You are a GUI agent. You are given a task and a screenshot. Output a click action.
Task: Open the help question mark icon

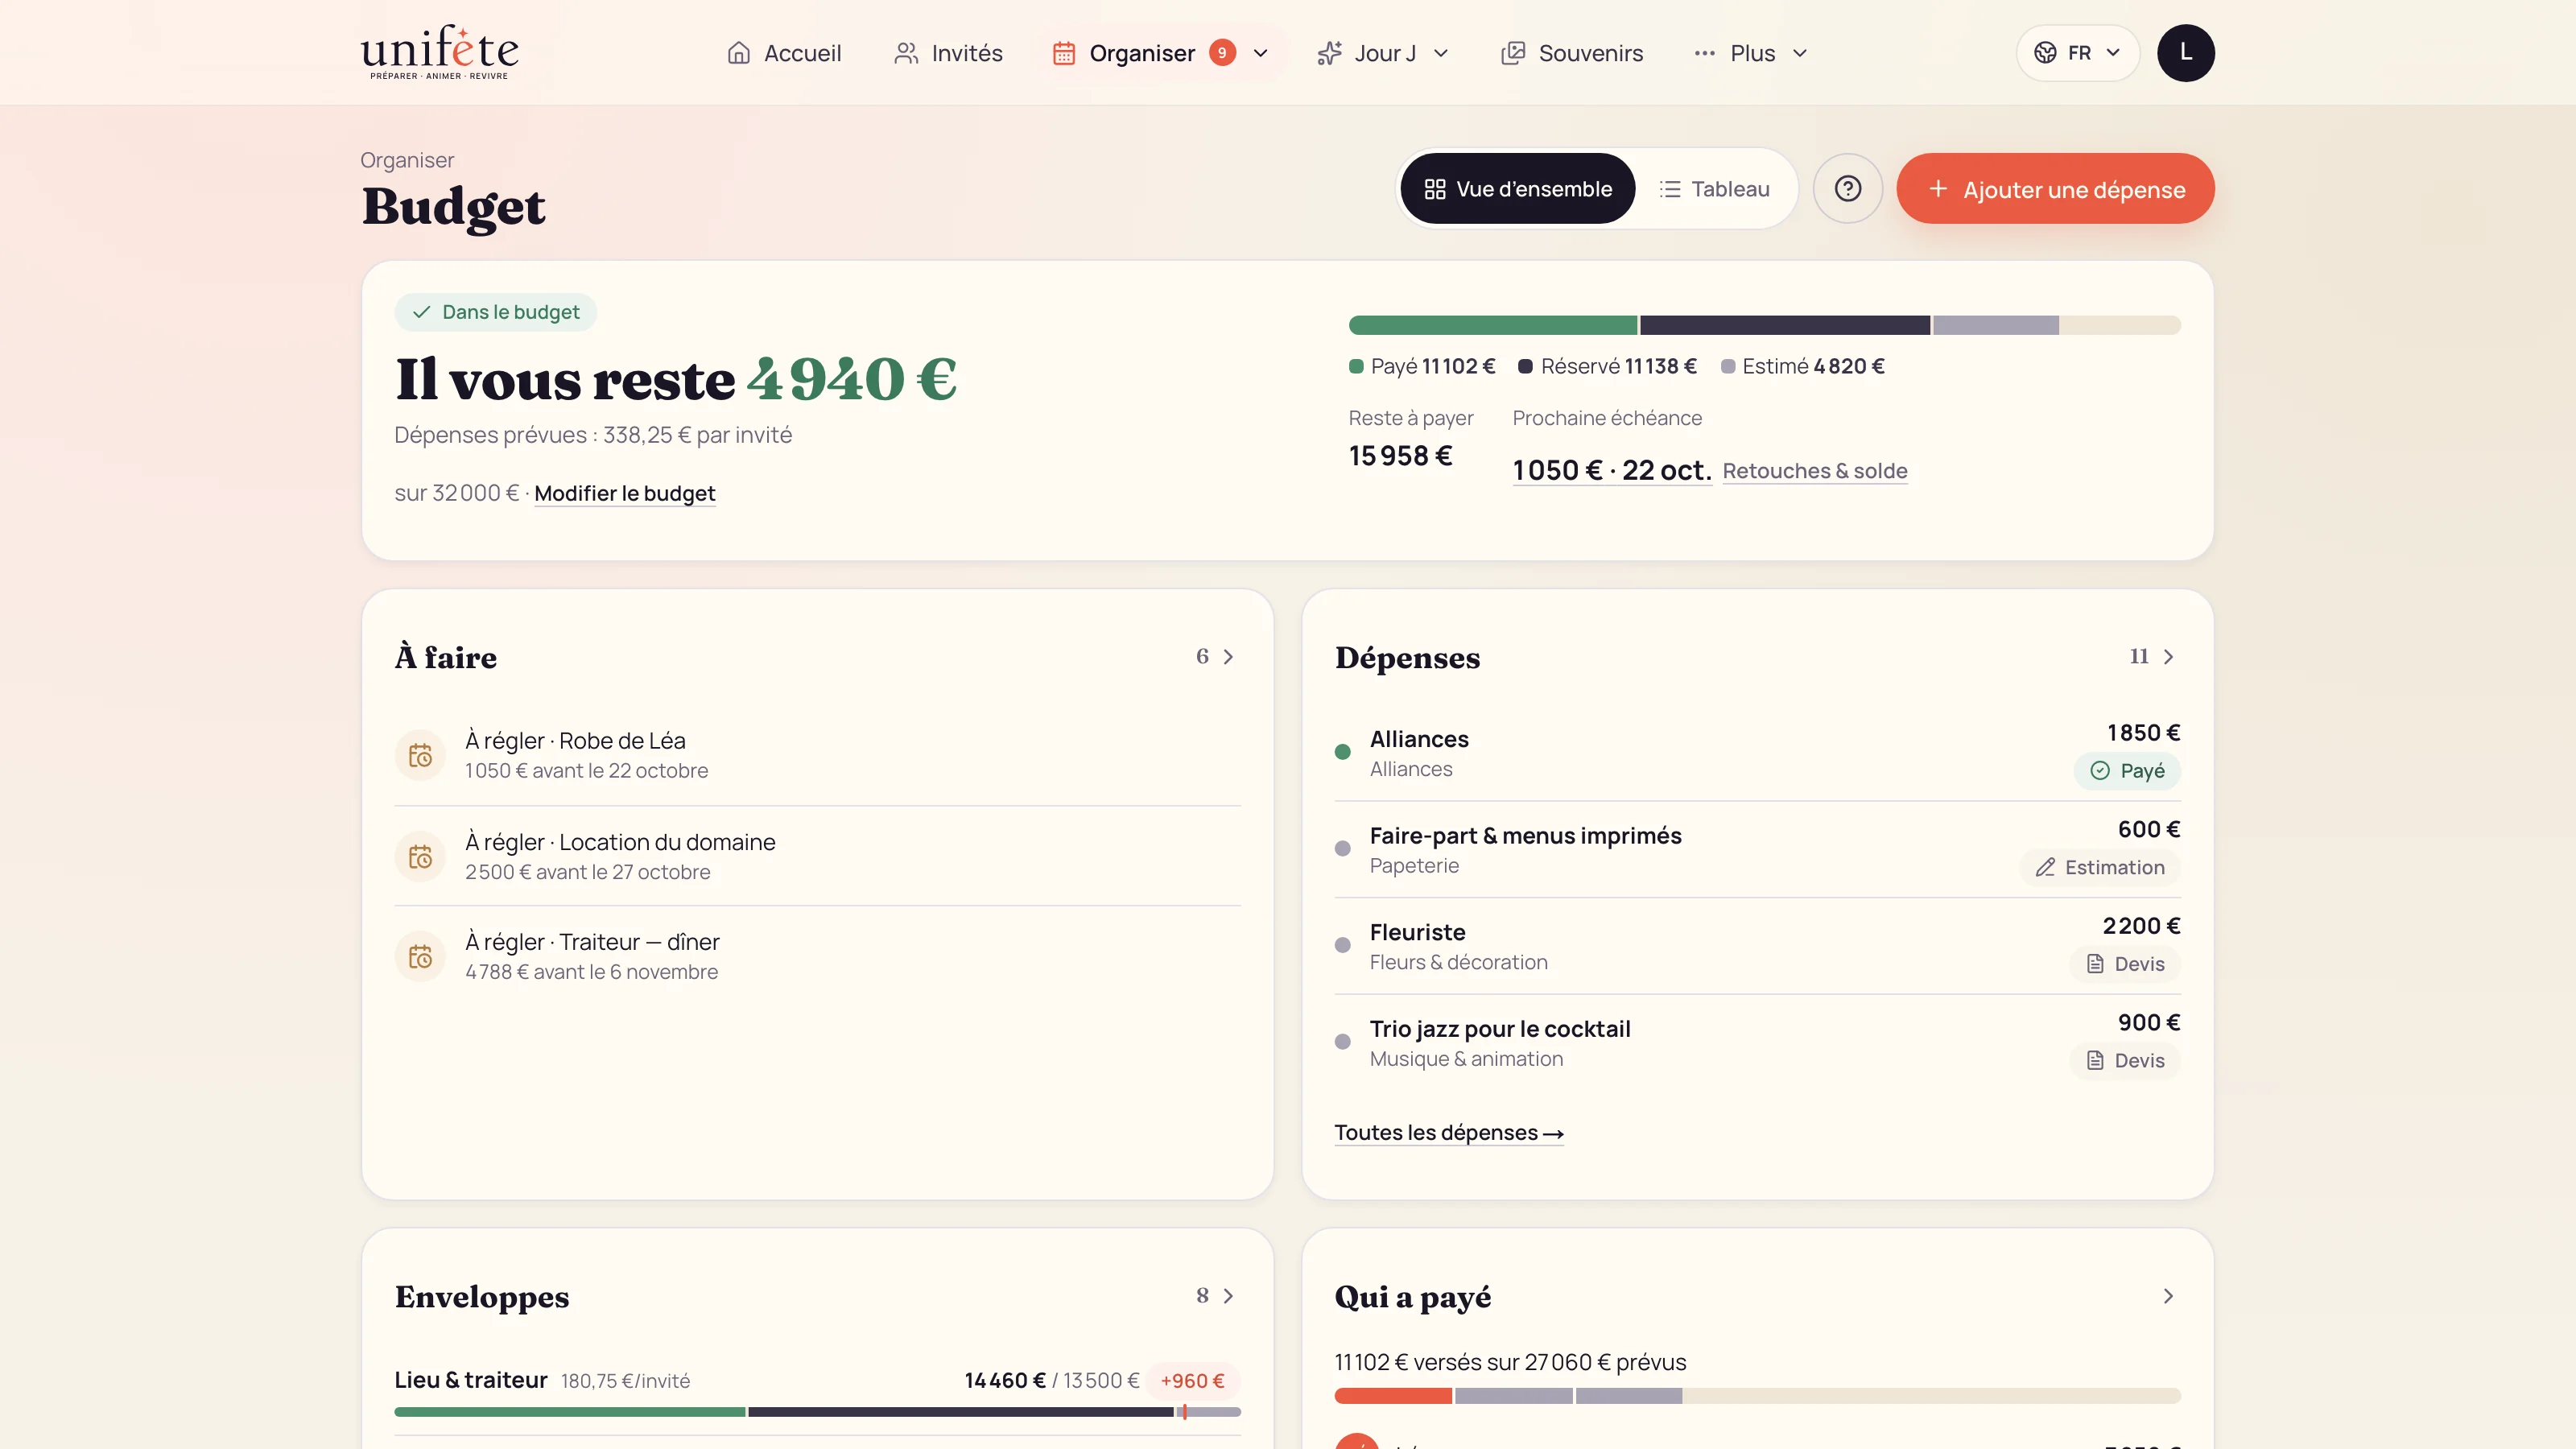coord(1847,188)
